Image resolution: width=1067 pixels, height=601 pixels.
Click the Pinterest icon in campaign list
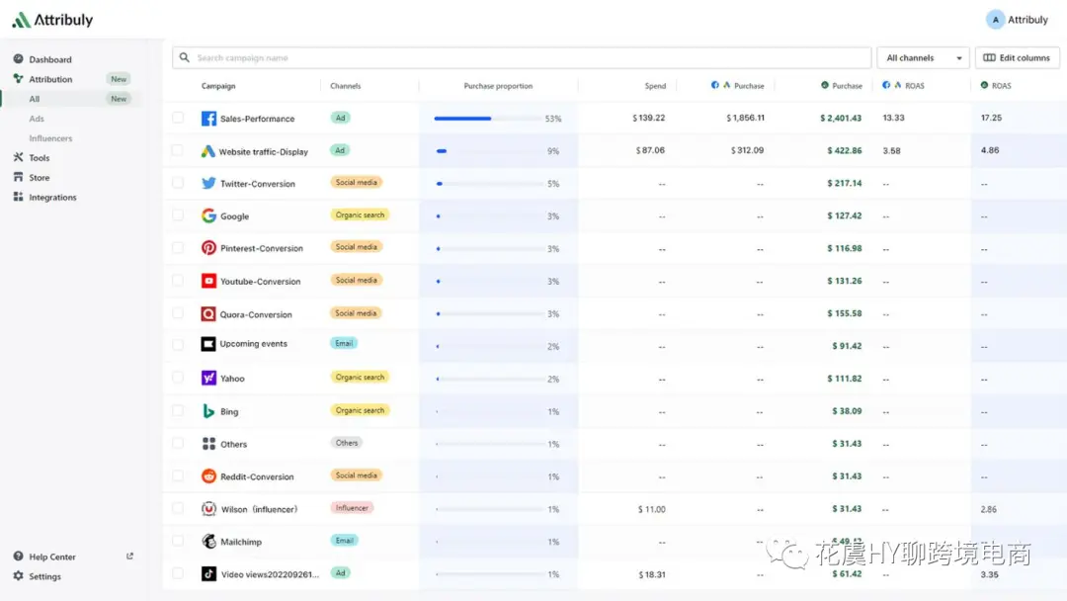[208, 248]
